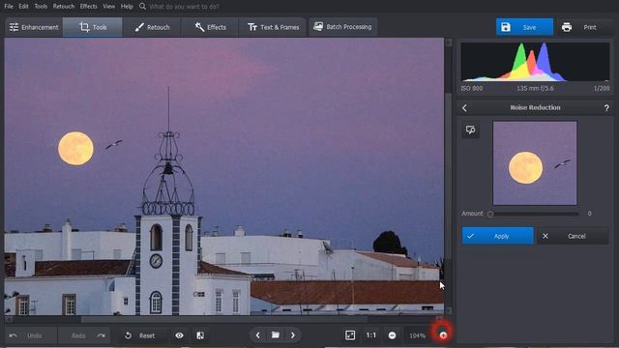Click the 'What do you want to do?' search field
Image resolution: width=619 pixels, height=348 pixels.
point(184,7)
